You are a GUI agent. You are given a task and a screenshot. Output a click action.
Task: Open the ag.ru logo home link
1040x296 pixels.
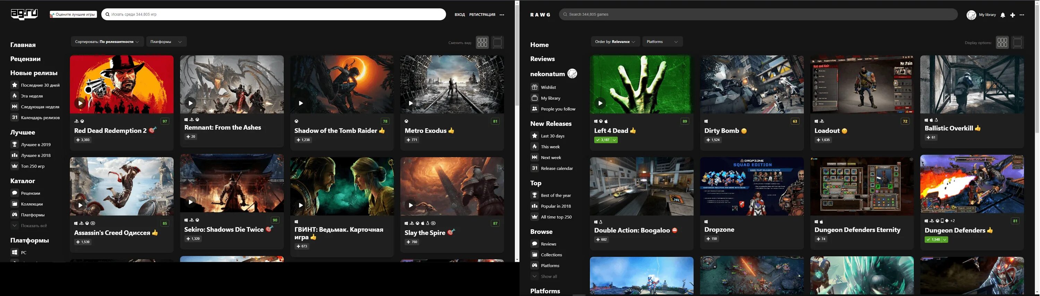24,14
